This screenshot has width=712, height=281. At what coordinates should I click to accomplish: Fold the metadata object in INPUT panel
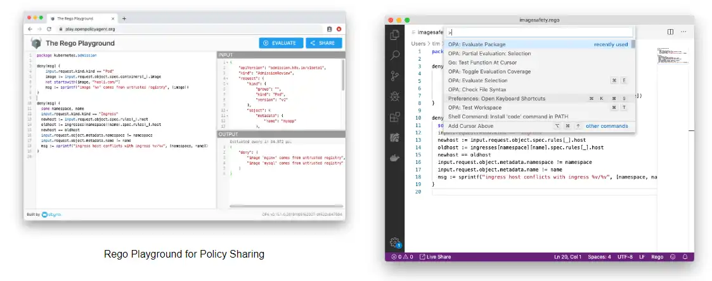tap(227, 115)
